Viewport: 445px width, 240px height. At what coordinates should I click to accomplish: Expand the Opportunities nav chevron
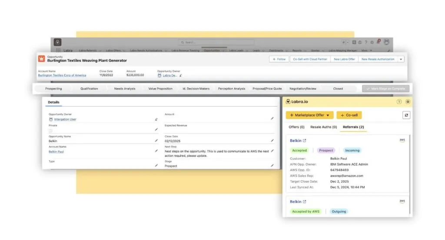pyautogui.click(x=223, y=51)
